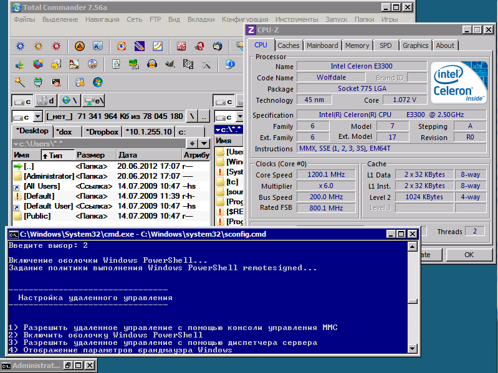Click the crossed hammer tools icon
Screen dimensions: 498x373
206,64
